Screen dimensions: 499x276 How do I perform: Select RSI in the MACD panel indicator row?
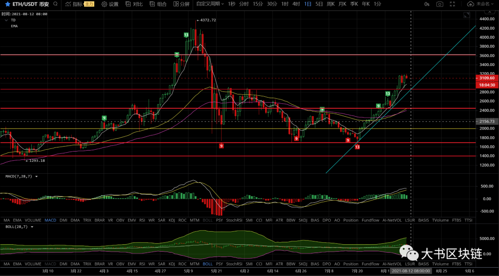(142, 220)
